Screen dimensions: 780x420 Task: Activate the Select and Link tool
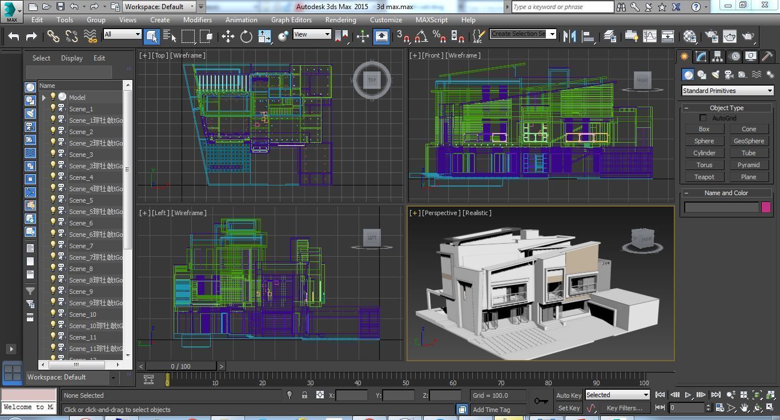pyautogui.click(x=53, y=37)
